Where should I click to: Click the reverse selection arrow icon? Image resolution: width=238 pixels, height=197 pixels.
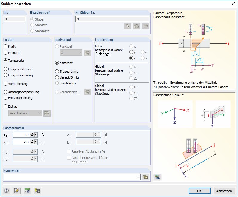[x=145, y=26]
